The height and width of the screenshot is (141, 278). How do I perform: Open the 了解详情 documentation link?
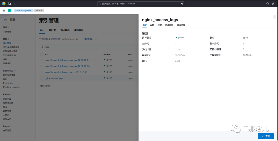point(88,39)
